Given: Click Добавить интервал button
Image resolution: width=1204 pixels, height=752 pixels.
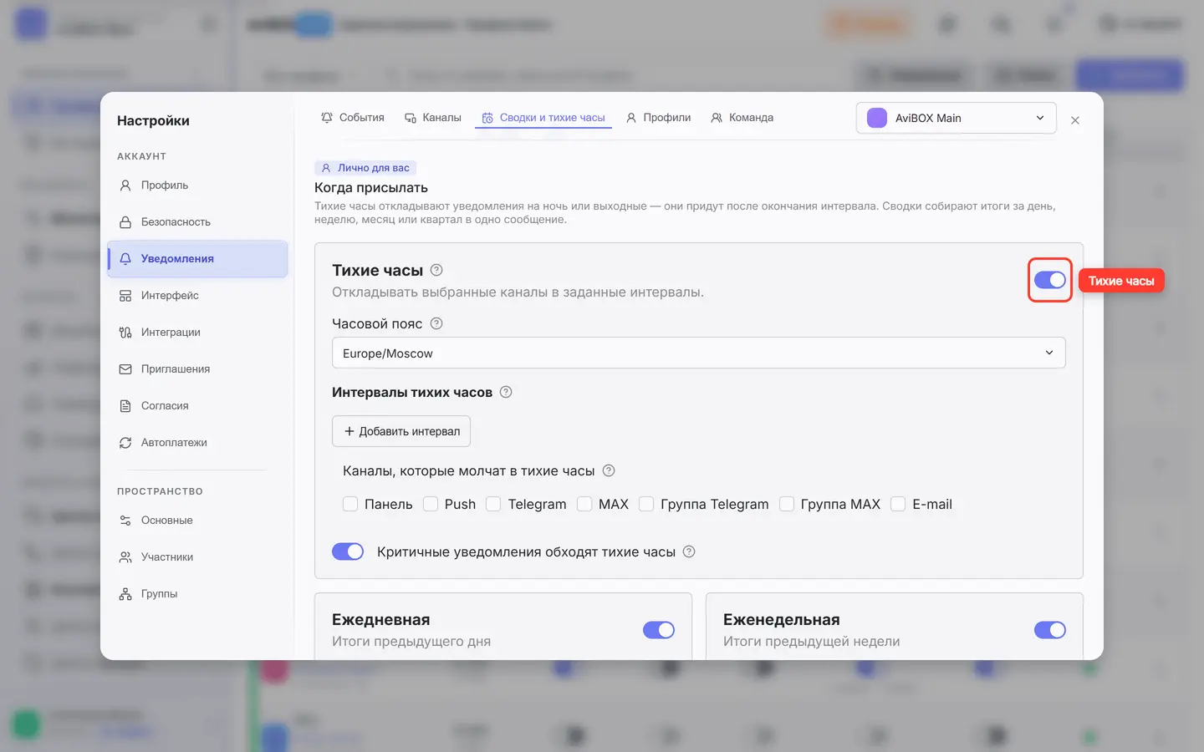Looking at the screenshot, I should coord(401,431).
